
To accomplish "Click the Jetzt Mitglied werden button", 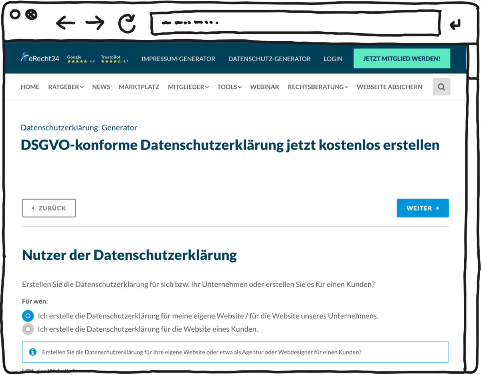I will click(402, 59).
